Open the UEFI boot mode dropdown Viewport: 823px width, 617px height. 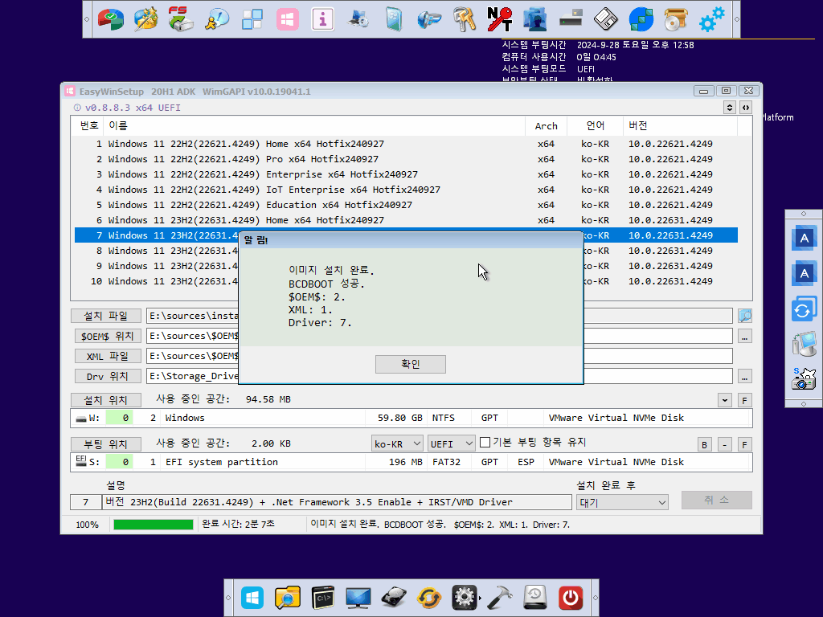452,443
